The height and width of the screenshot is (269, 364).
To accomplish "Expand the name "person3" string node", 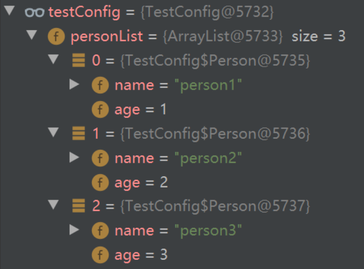I will (x=75, y=230).
